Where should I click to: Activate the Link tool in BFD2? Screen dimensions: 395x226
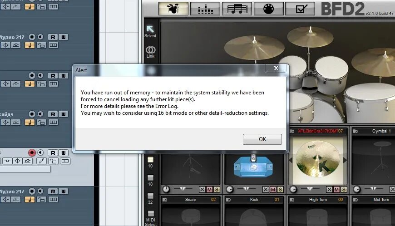point(150,52)
